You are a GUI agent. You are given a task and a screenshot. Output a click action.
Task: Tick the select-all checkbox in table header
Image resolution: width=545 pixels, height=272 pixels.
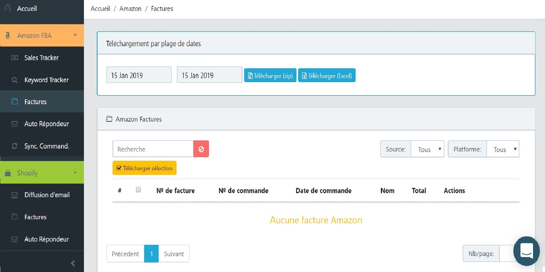(x=138, y=190)
